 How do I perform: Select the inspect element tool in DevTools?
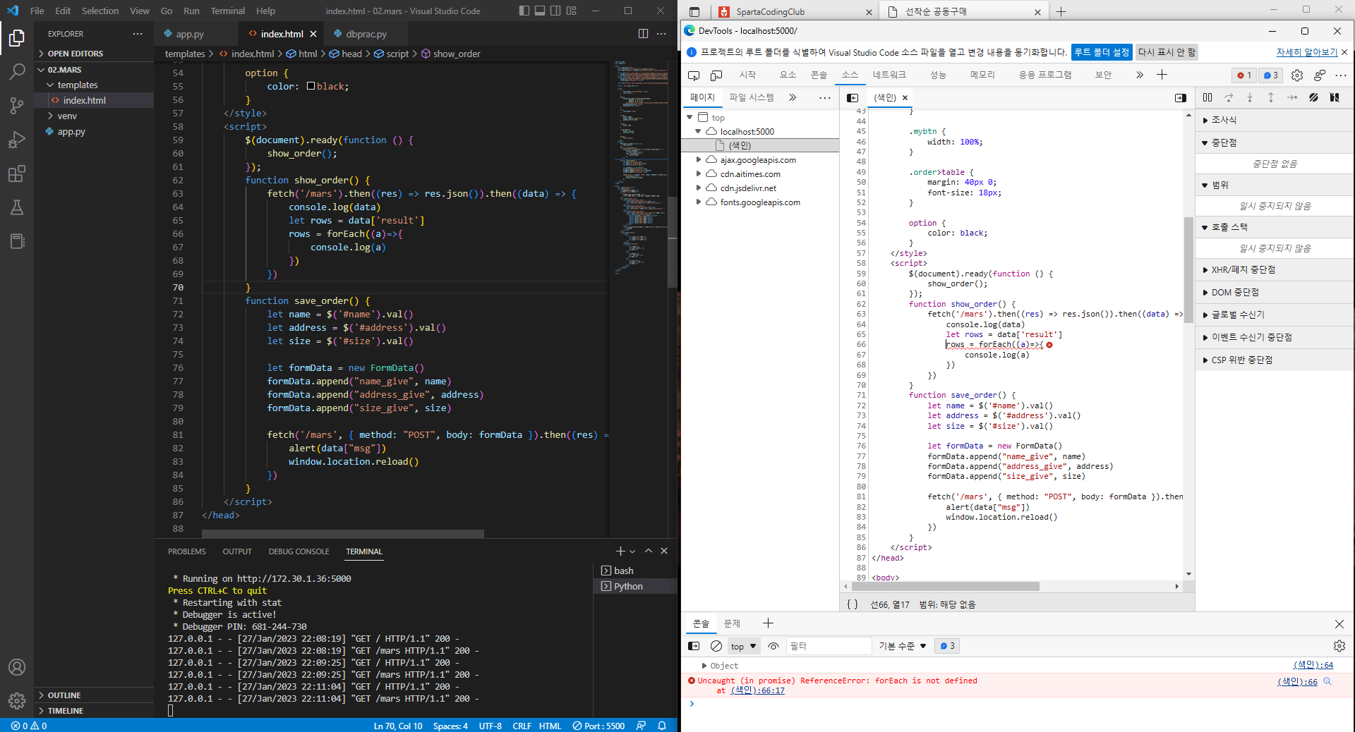[x=694, y=75]
